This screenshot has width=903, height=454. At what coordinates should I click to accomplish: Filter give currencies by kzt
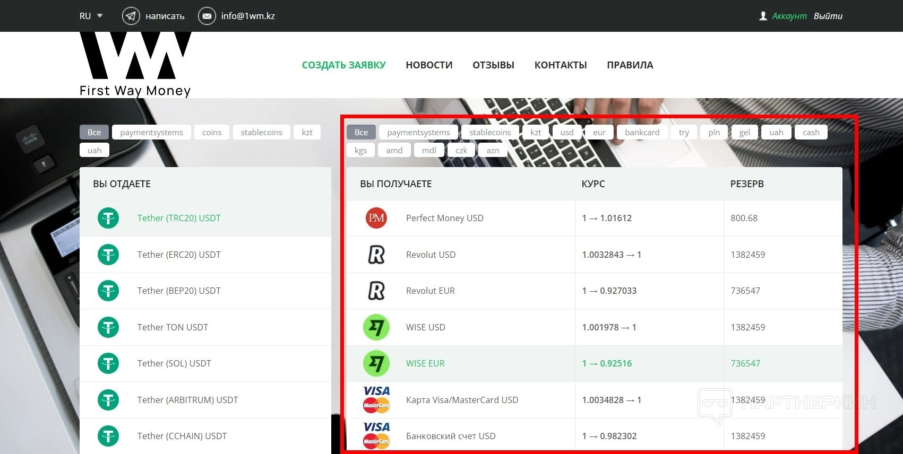pos(307,132)
